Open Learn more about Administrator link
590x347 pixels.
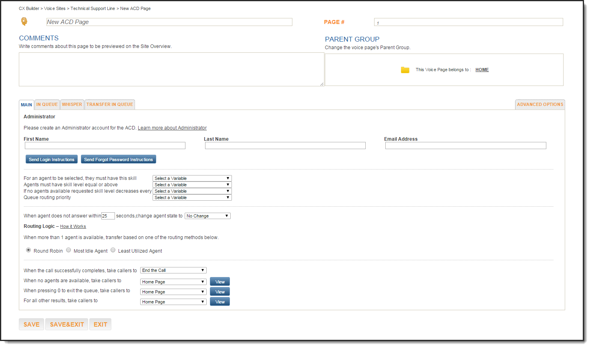tap(172, 128)
